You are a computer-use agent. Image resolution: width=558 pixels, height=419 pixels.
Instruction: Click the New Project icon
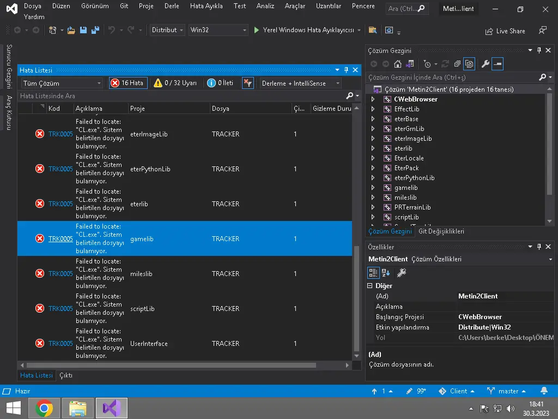coord(53,31)
